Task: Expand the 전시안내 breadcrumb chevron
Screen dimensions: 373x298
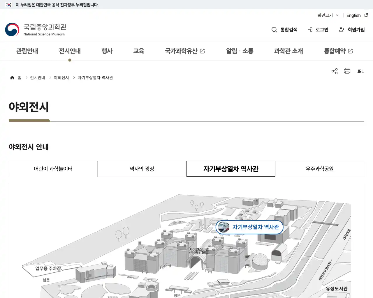Action: click(x=50, y=77)
